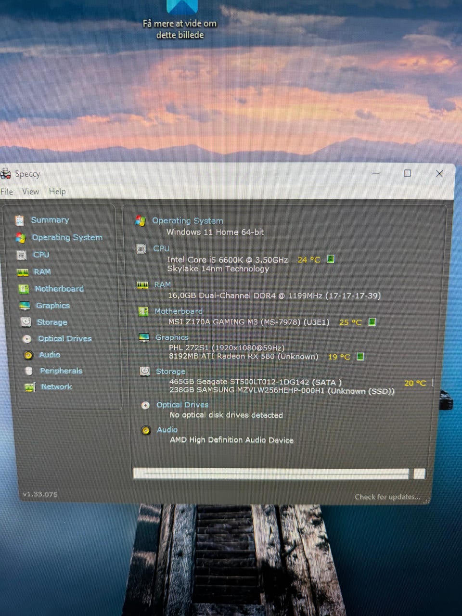Click 'No optical disk drives detected' text
The height and width of the screenshot is (616, 462).
pyautogui.click(x=226, y=415)
